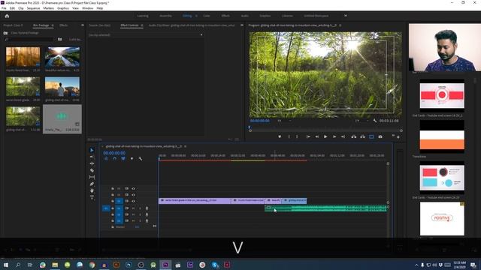Open Program monitor zoom level dropdown

284,121
